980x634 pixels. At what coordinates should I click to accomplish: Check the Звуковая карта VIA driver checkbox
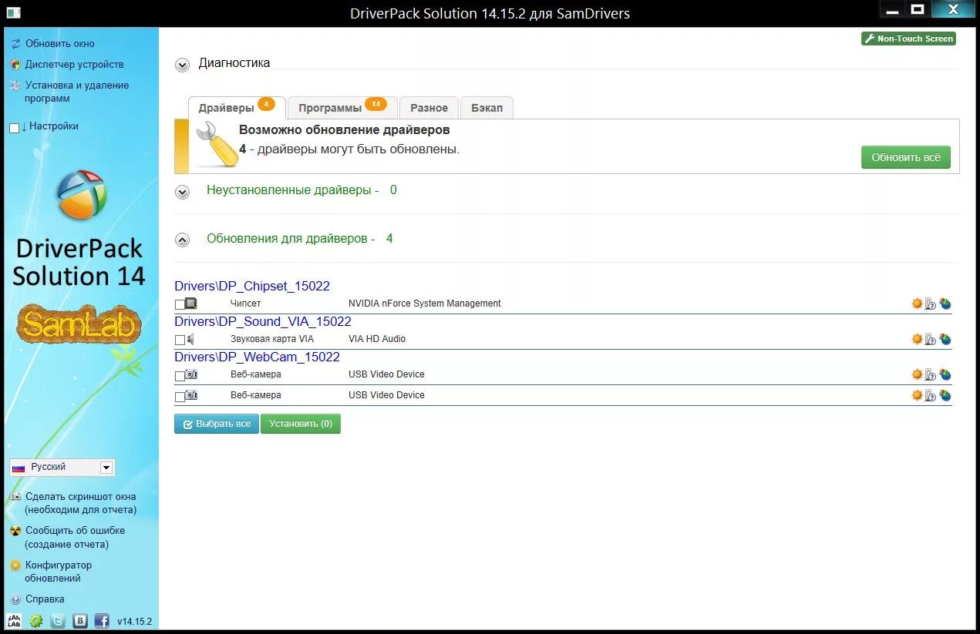(x=180, y=340)
